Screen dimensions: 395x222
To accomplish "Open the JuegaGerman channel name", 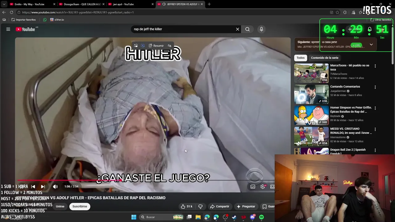I will [338, 91].
